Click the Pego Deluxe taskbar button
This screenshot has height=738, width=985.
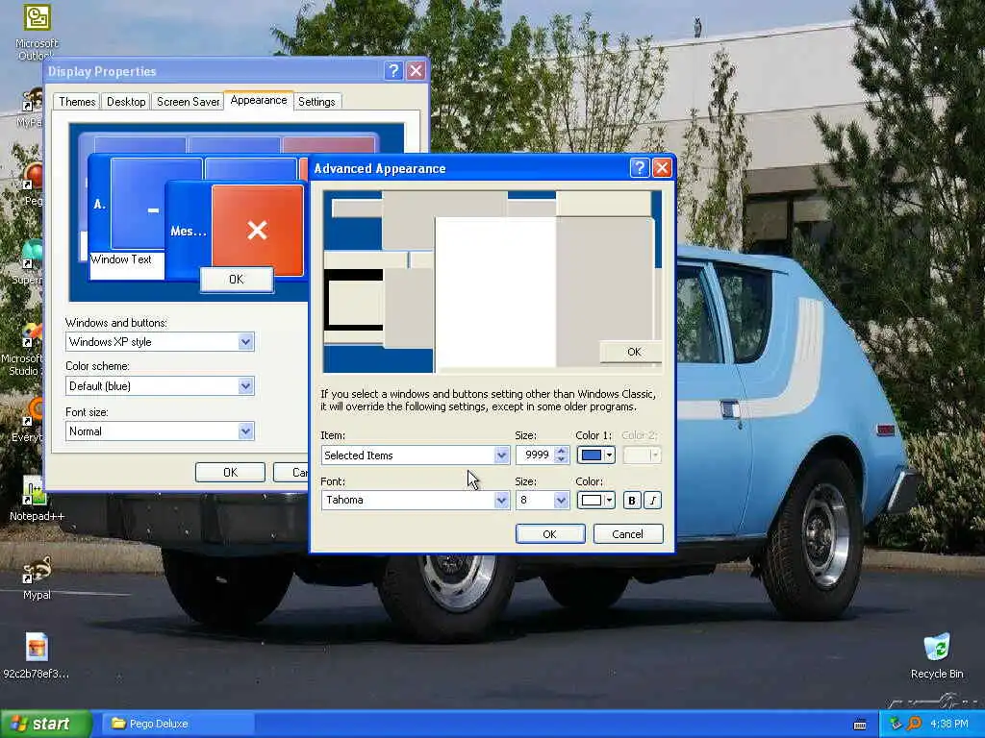tap(178, 725)
